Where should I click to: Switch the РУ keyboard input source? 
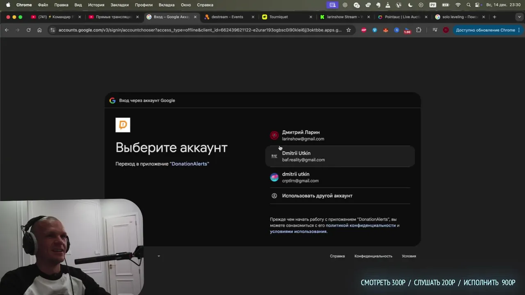433,5
